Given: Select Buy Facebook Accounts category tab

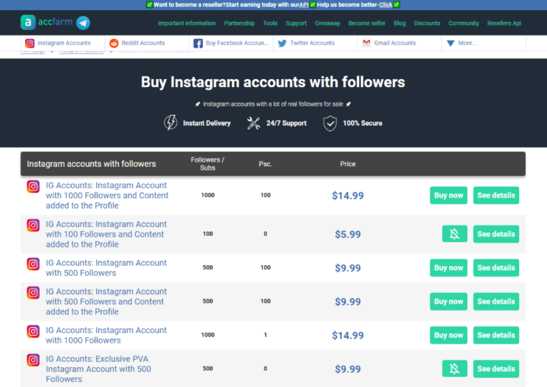Looking at the screenshot, I should (231, 43).
